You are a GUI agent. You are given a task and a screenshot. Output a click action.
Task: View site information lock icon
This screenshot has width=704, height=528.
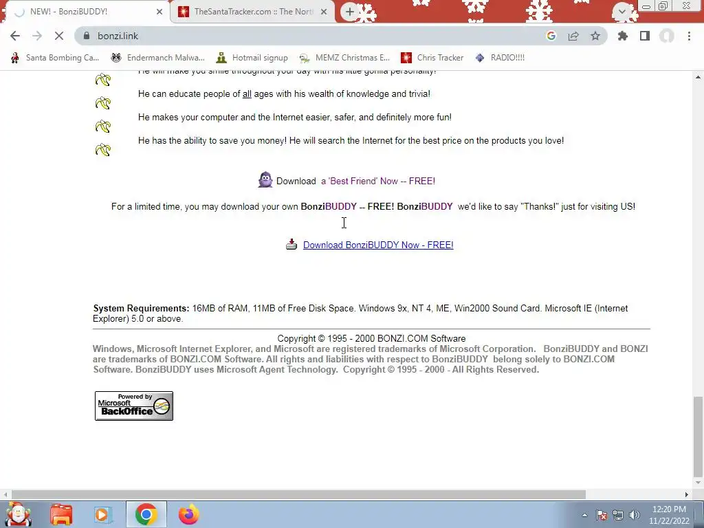pyautogui.click(x=87, y=36)
